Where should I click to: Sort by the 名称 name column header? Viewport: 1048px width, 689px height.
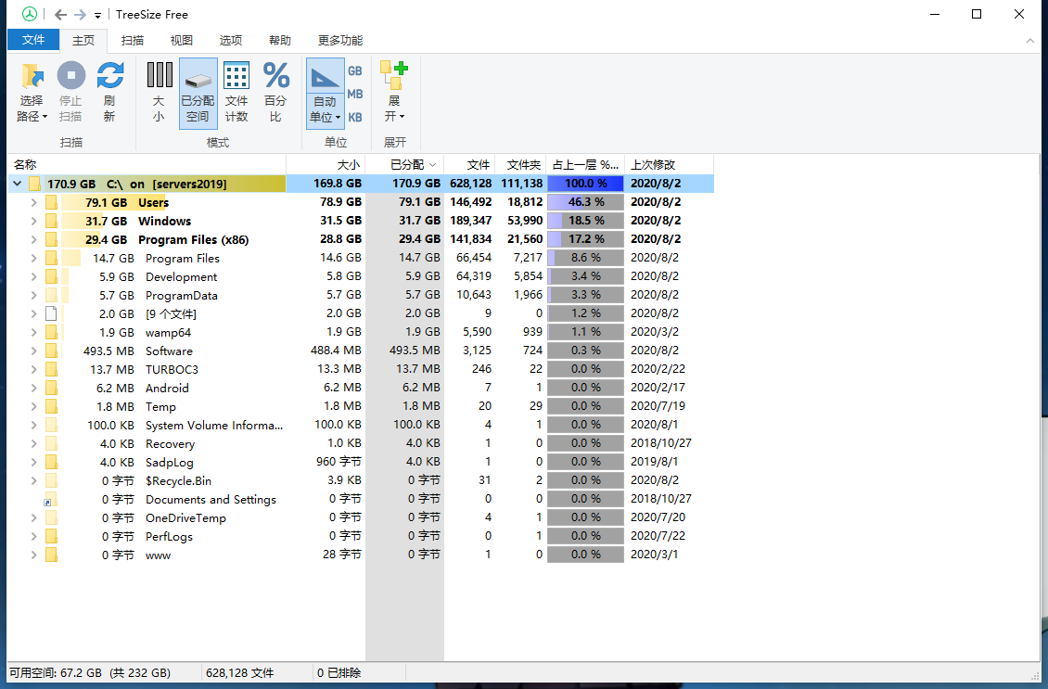click(147, 164)
